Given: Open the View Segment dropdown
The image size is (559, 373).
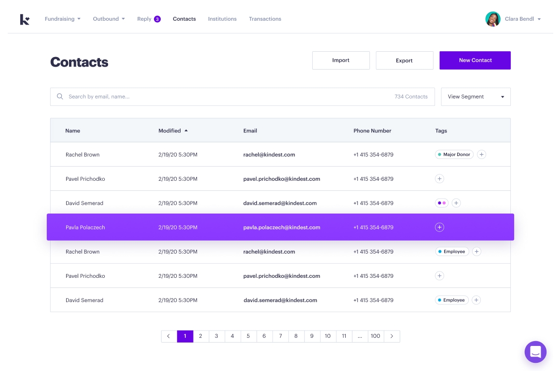Looking at the screenshot, I should click(x=475, y=97).
